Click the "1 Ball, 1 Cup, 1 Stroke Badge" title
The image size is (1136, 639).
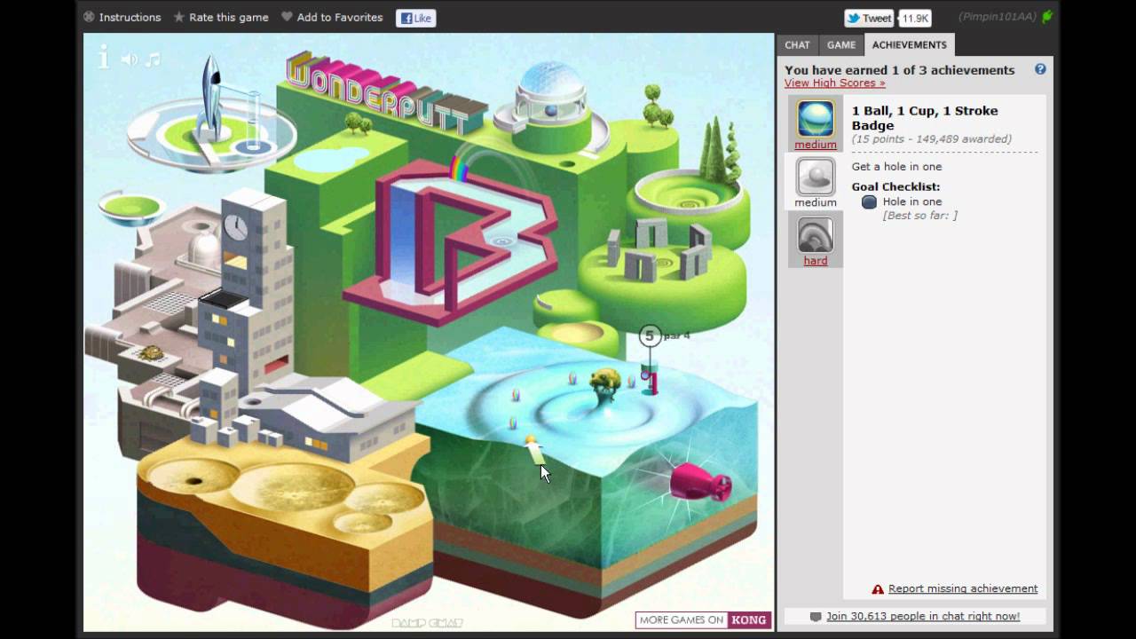coord(925,118)
